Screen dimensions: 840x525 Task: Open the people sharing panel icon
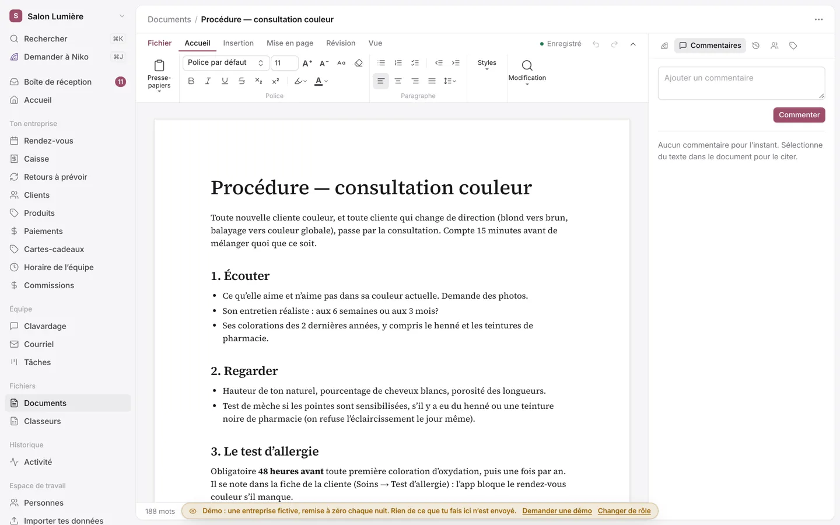tap(774, 45)
